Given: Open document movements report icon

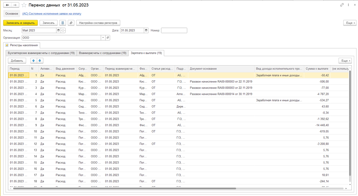Looking at the screenshot, I should pyautogui.click(x=63, y=23).
